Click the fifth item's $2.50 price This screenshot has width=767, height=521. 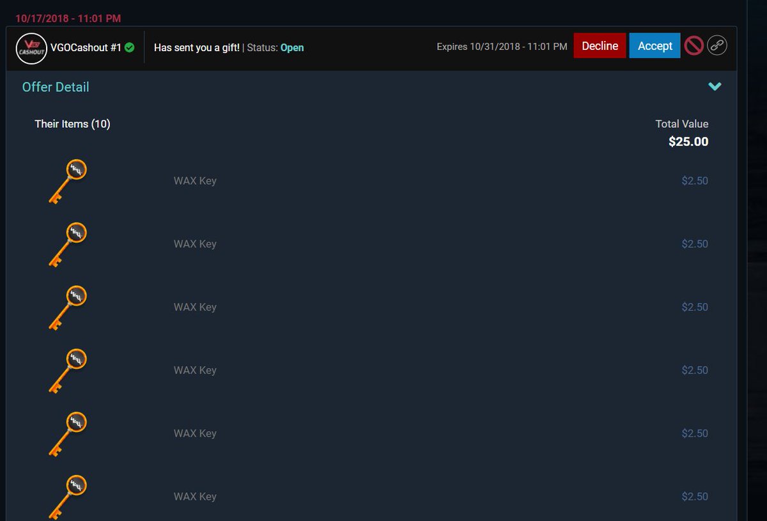point(695,433)
